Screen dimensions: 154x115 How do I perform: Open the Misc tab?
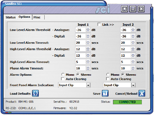pyautogui.click(x=37, y=17)
